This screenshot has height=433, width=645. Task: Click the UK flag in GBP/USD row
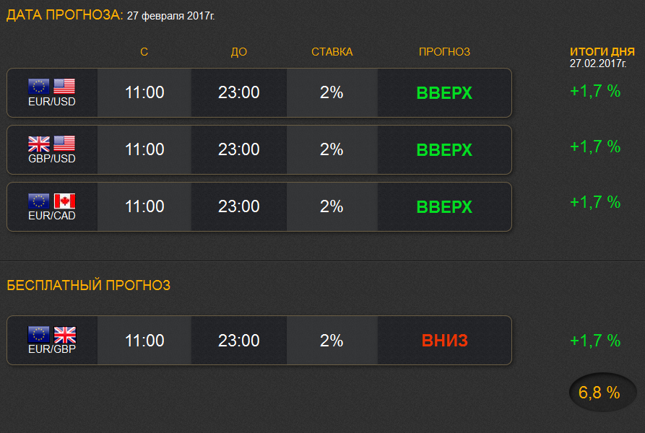(x=39, y=144)
